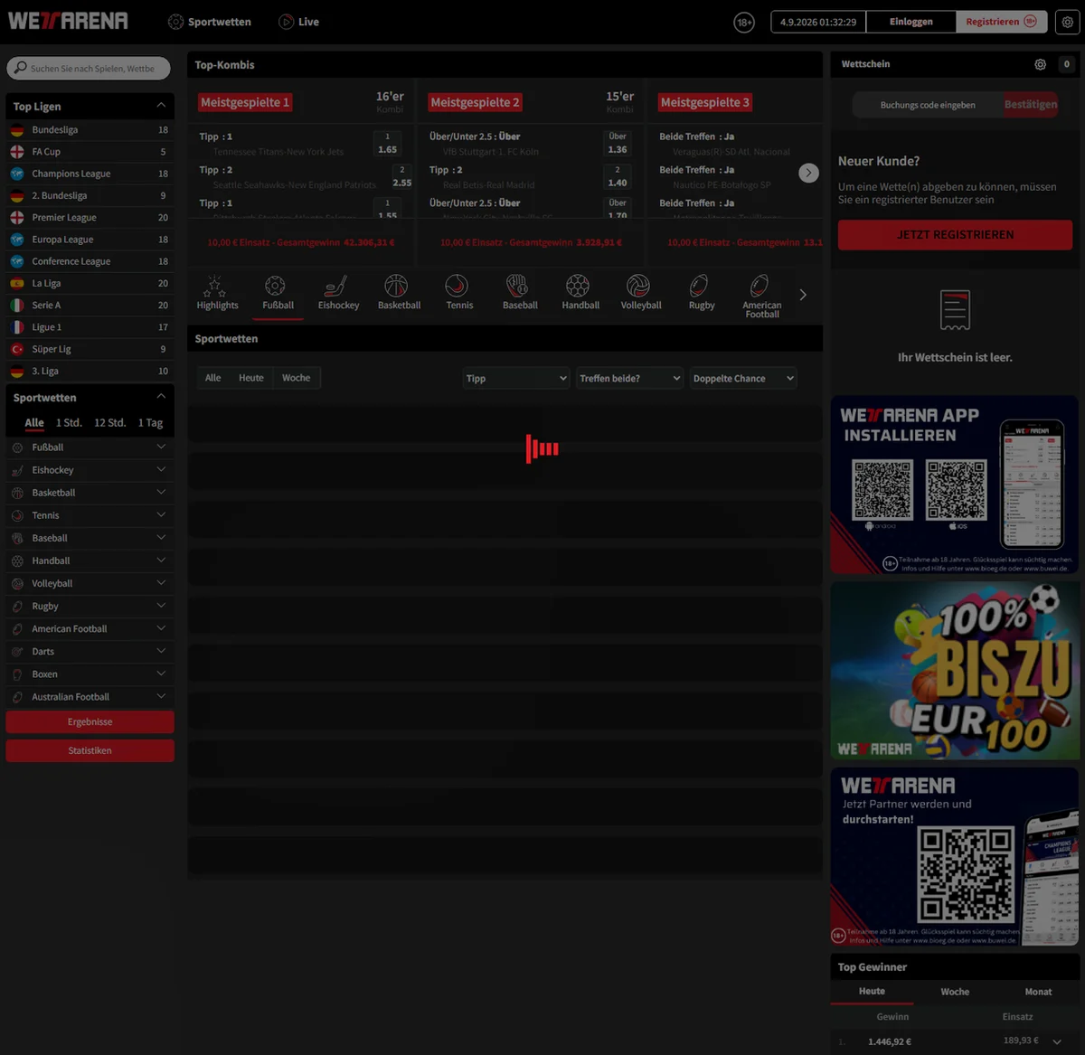
Task: Click the JETZT REGISTRIEREN button
Action: pyautogui.click(x=956, y=235)
